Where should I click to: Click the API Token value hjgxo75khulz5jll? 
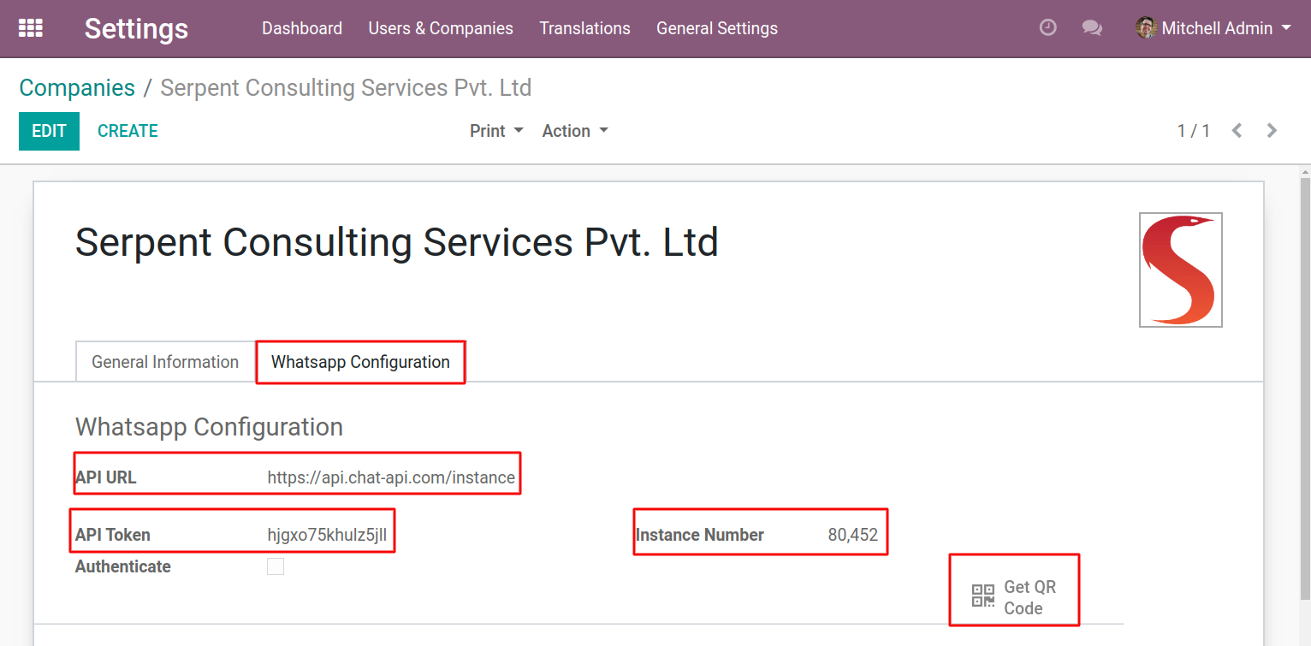point(327,535)
